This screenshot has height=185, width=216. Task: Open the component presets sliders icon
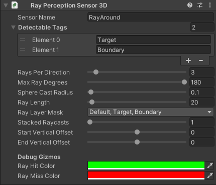pyautogui.click(x=200, y=5)
